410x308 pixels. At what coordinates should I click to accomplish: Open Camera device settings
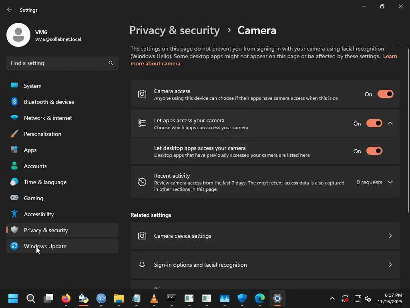[265, 236]
